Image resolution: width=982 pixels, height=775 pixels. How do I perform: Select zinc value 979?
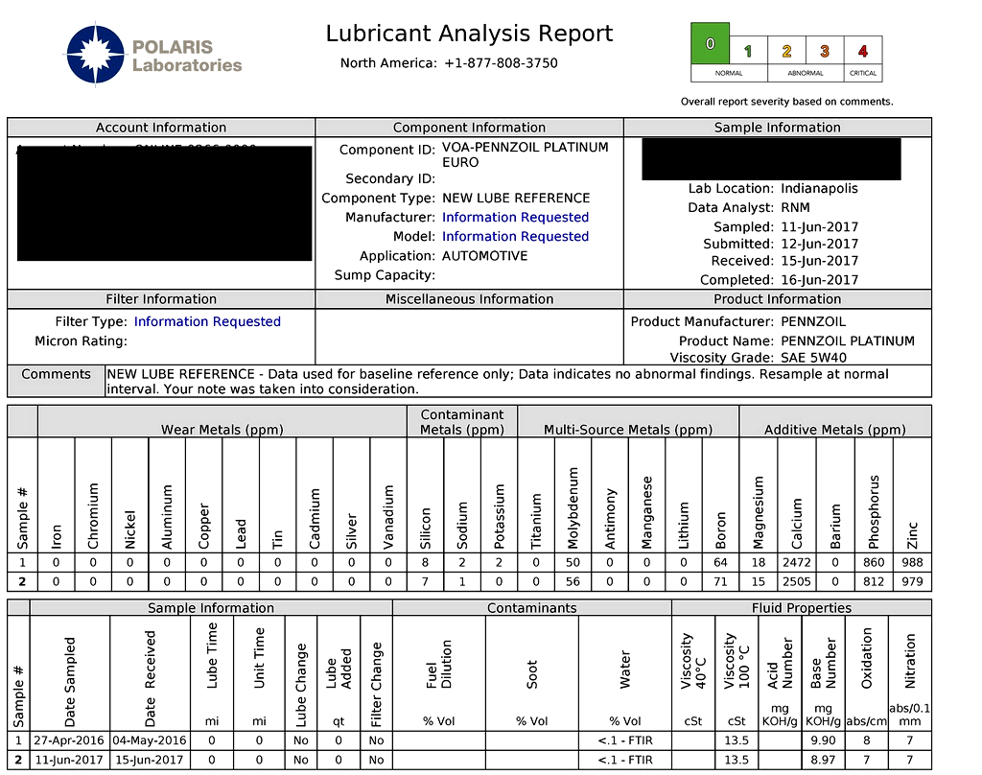coord(913,582)
